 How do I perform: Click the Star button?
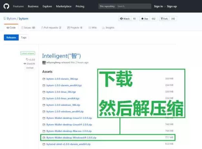click(145, 19)
